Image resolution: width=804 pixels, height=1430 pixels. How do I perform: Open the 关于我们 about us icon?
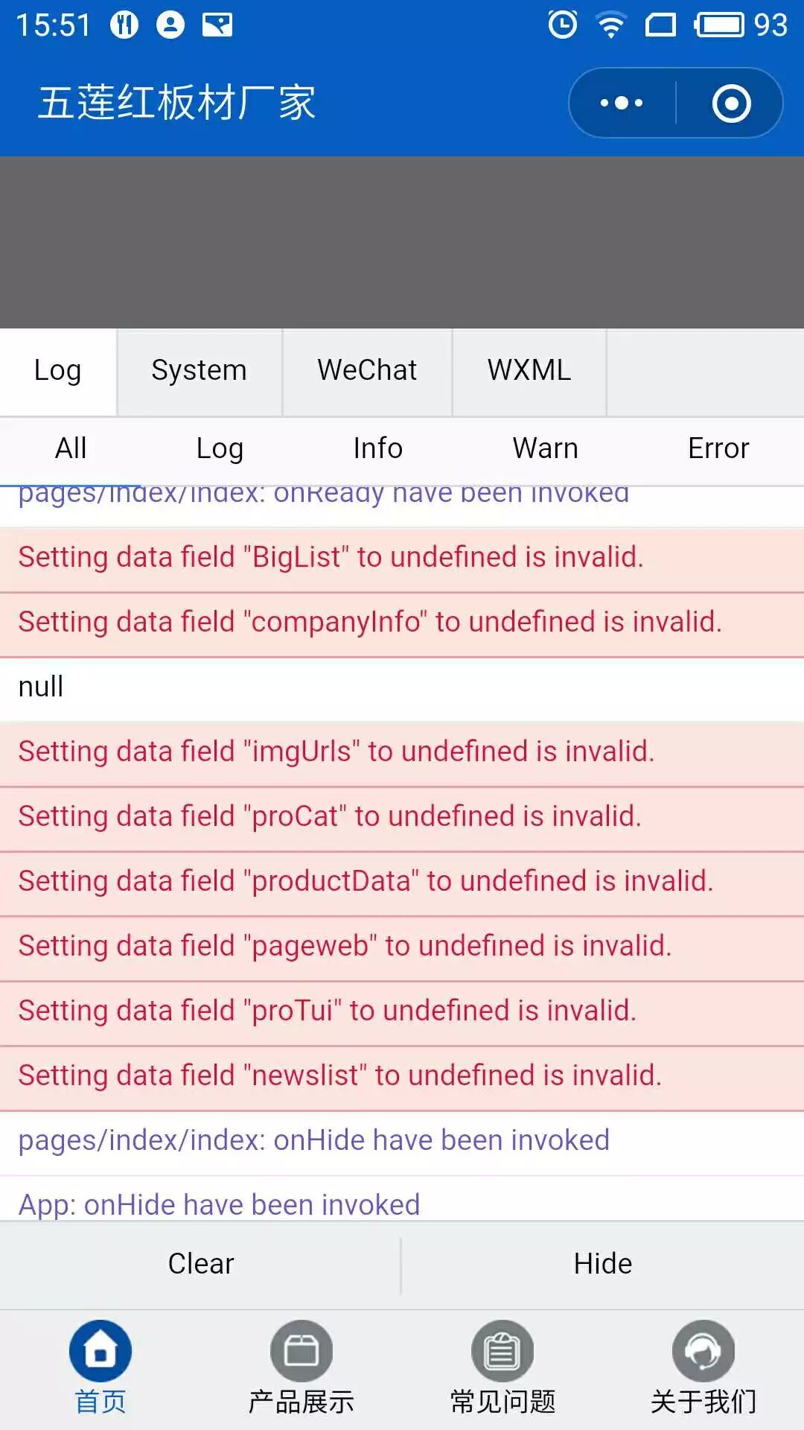[x=703, y=1351]
